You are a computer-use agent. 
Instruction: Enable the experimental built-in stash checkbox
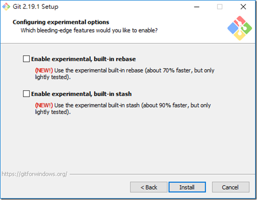click(x=26, y=94)
